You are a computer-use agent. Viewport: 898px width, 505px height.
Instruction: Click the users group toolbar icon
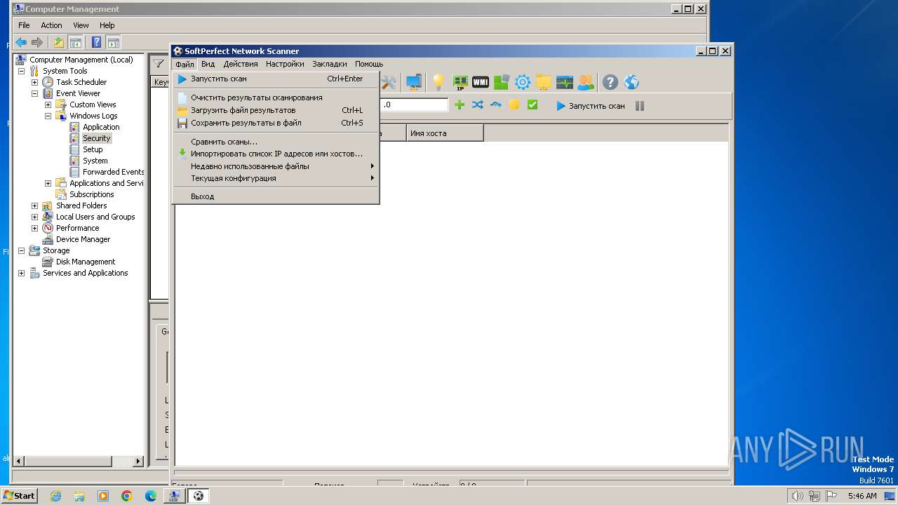pyautogui.click(x=585, y=83)
